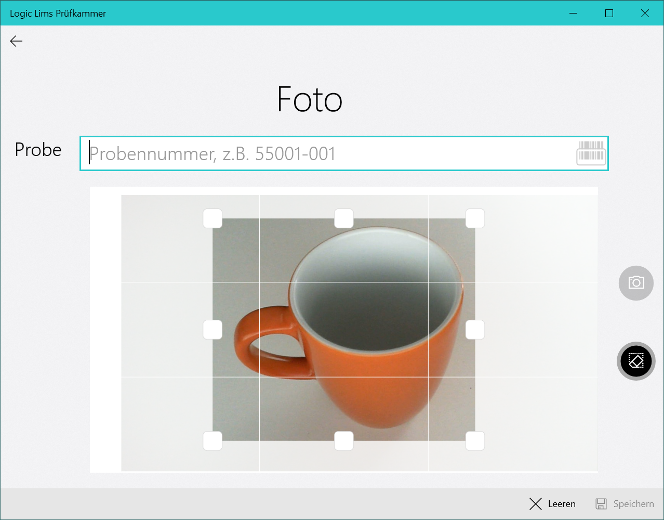Select the bottom-right crop handle
This screenshot has height=520, width=664.
coord(475,441)
